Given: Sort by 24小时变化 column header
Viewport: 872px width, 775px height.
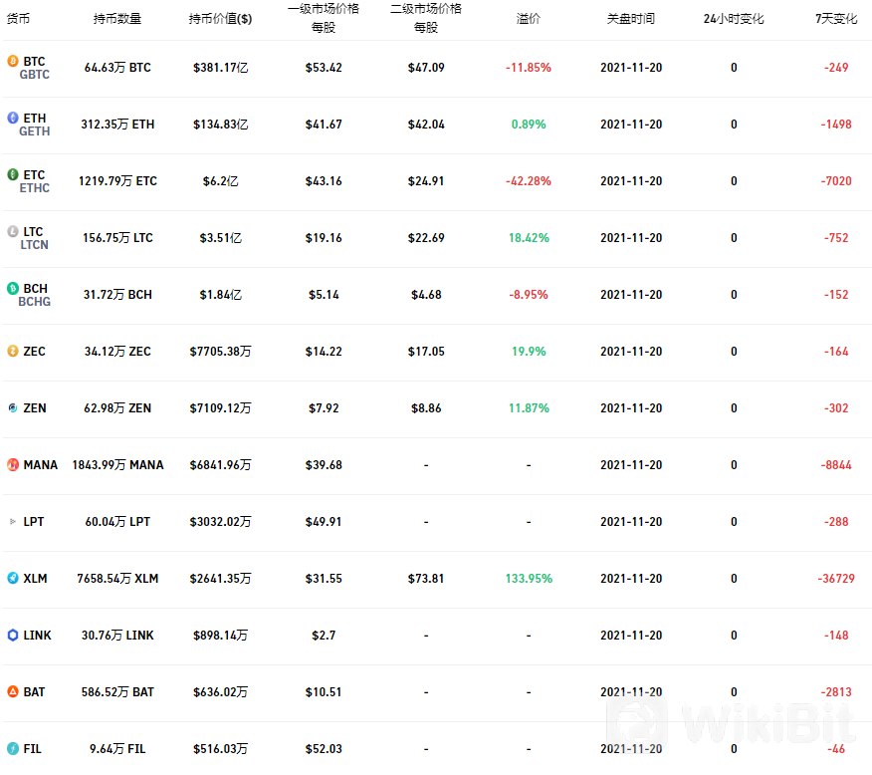Looking at the screenshot, I should (x=734, y=18).
